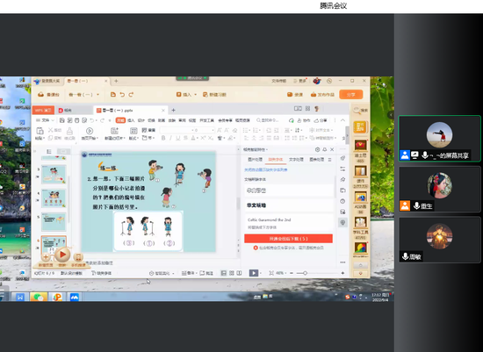Image resolution: width=483 pixels, height=352 pixels.
Task: Click the increase font size icon
Action: click(x=220, y=130)
